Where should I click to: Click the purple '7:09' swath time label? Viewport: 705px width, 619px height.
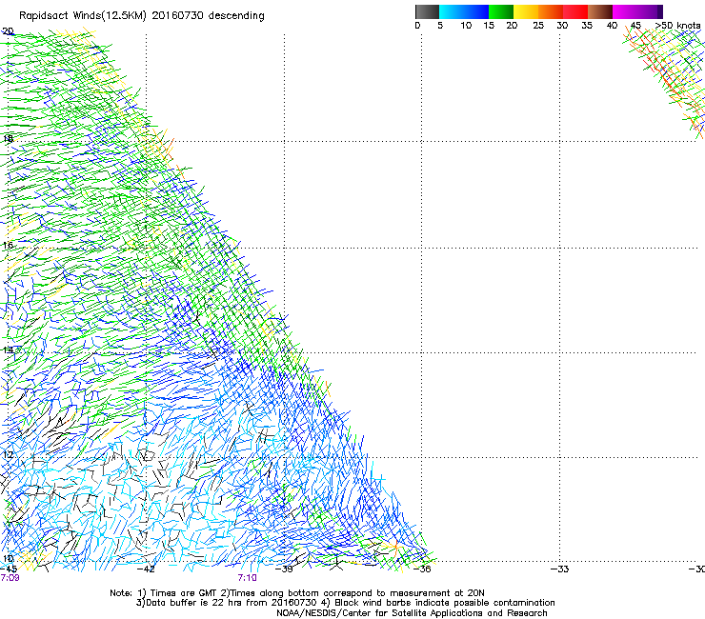tap(10, 578)
